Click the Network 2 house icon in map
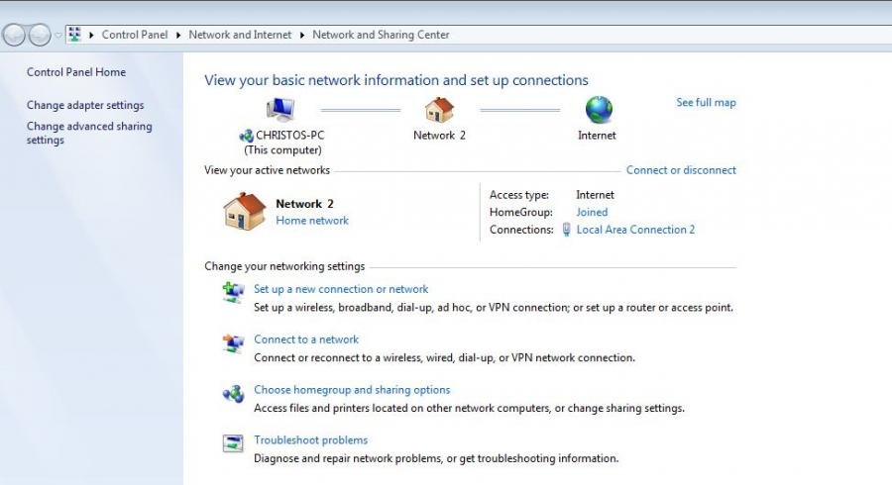This screenshot has width=892, height=485. [439, 110]
